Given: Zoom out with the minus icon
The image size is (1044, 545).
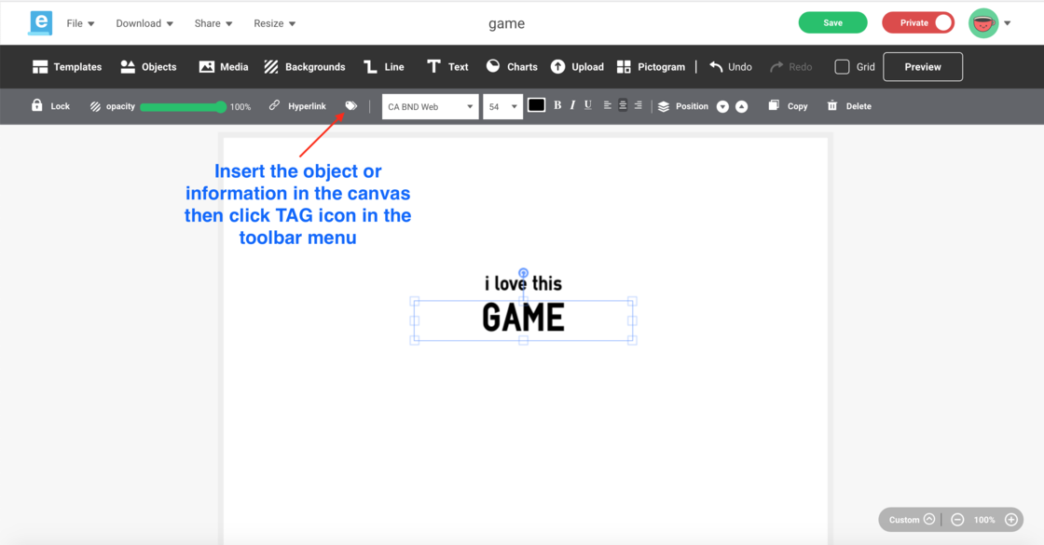Looking at the screenshot, I should pos(957,520).
